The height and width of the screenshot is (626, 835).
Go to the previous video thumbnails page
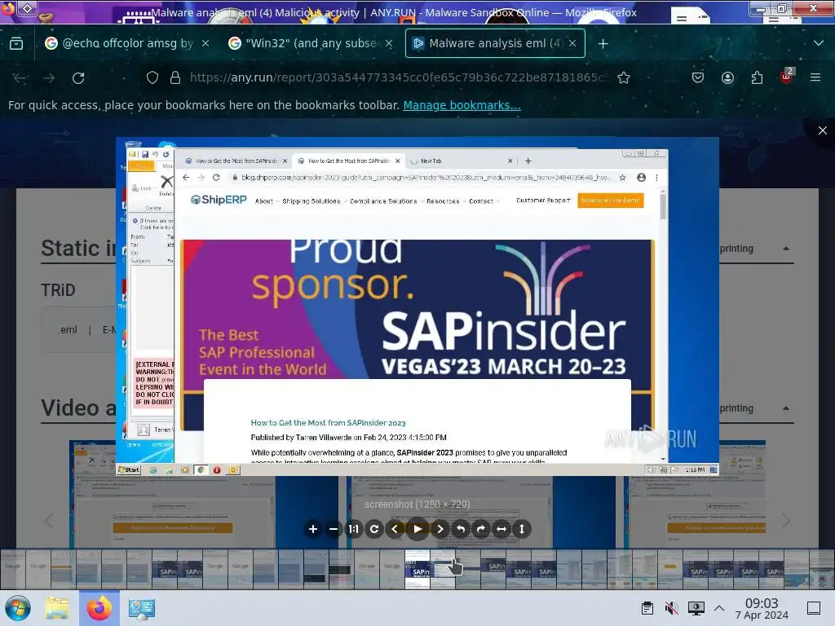(49, 520)
